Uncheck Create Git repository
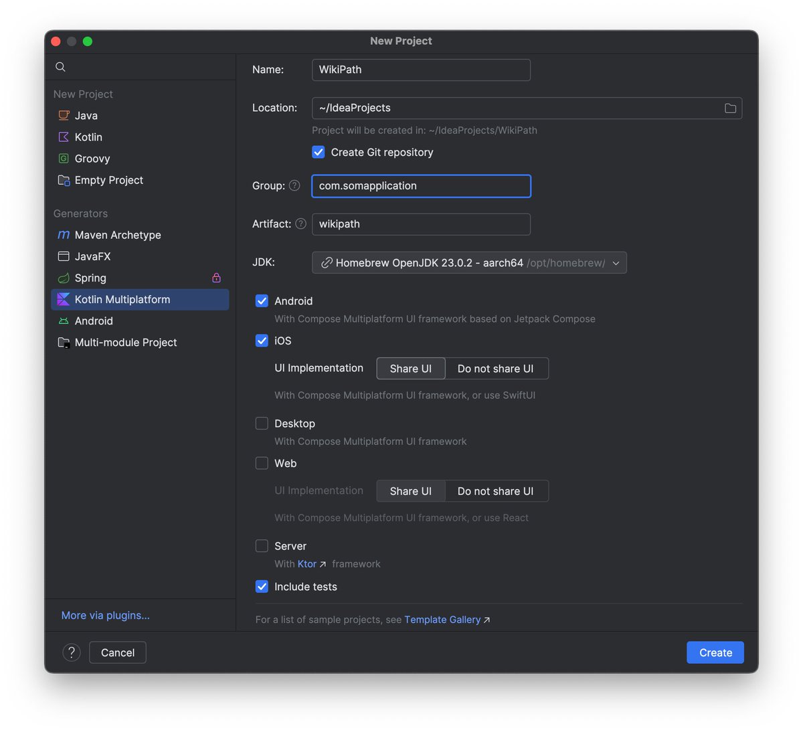Screen dimensions: 803x732 [319, 152]
